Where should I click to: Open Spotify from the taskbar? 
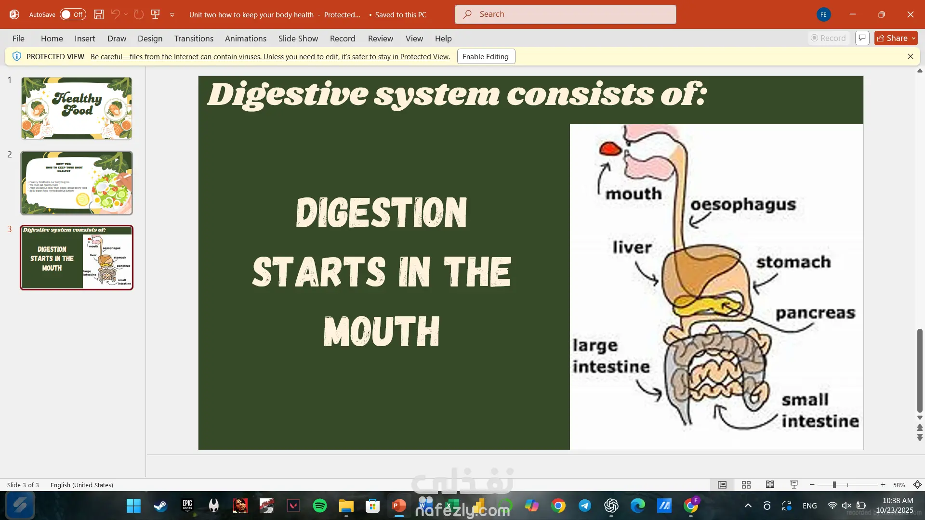pyautogui.click(x=319, y=506)
